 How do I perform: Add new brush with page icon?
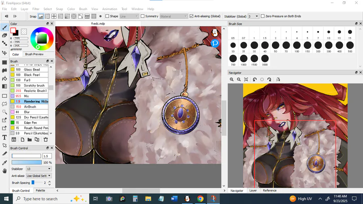pos(23,139)
